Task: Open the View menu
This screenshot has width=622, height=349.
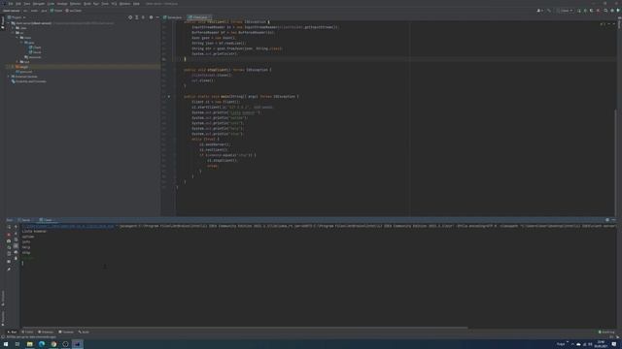Action: pyautogui.click(x=27, y=4)
